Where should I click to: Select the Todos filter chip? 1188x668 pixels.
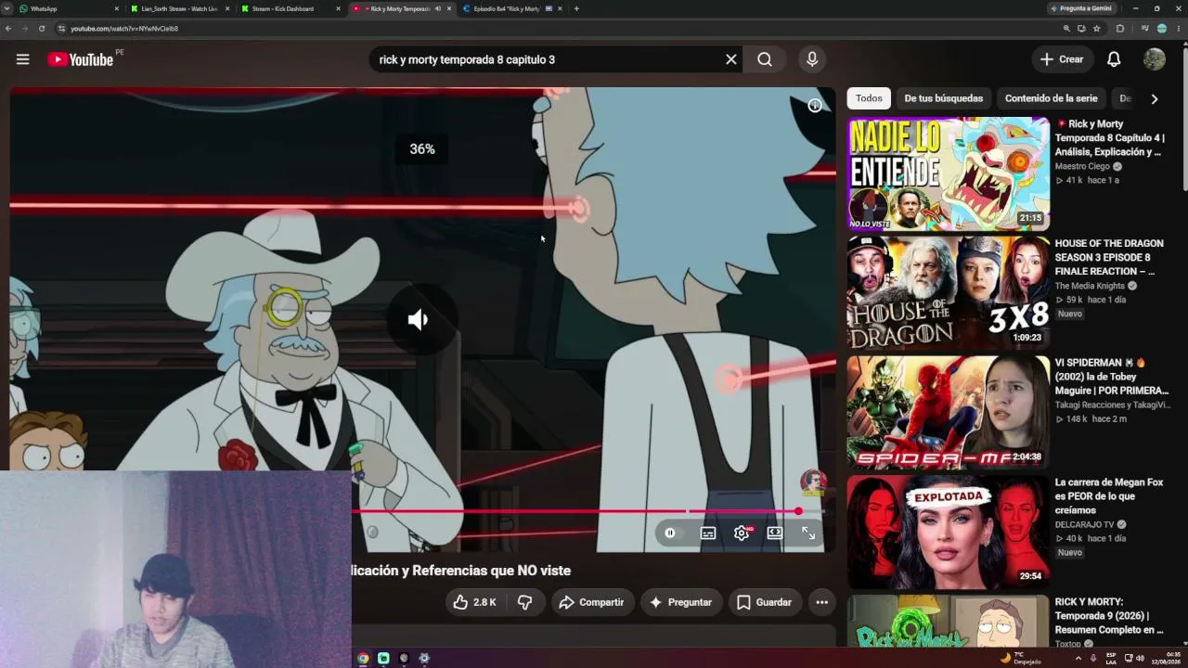[x=869, y=98]
